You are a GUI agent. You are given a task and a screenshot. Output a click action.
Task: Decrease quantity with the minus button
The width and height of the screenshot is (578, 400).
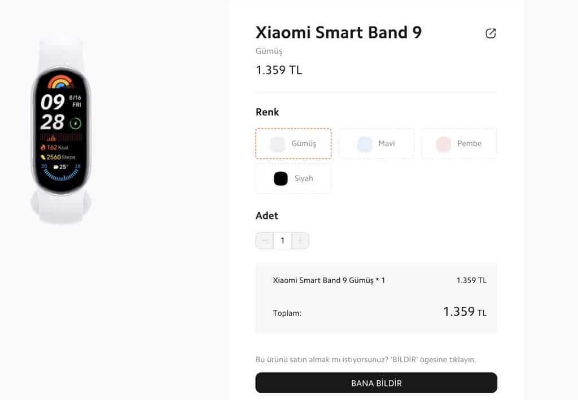click(264, 240)
